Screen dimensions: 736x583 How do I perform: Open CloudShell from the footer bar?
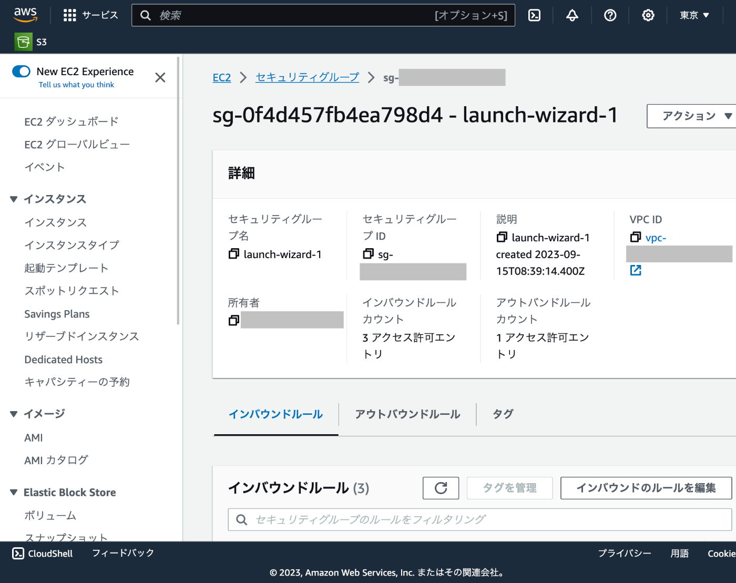43,553
